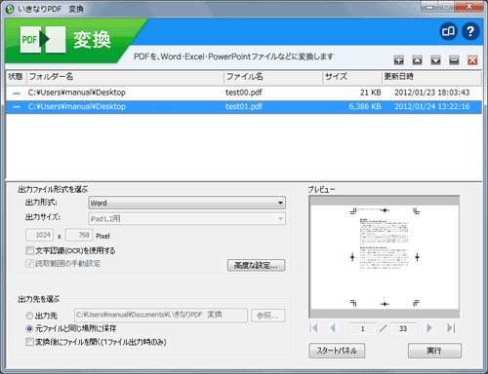Open the manual book icon
Viewport: 488px width, 374px height.
(449, 31)
